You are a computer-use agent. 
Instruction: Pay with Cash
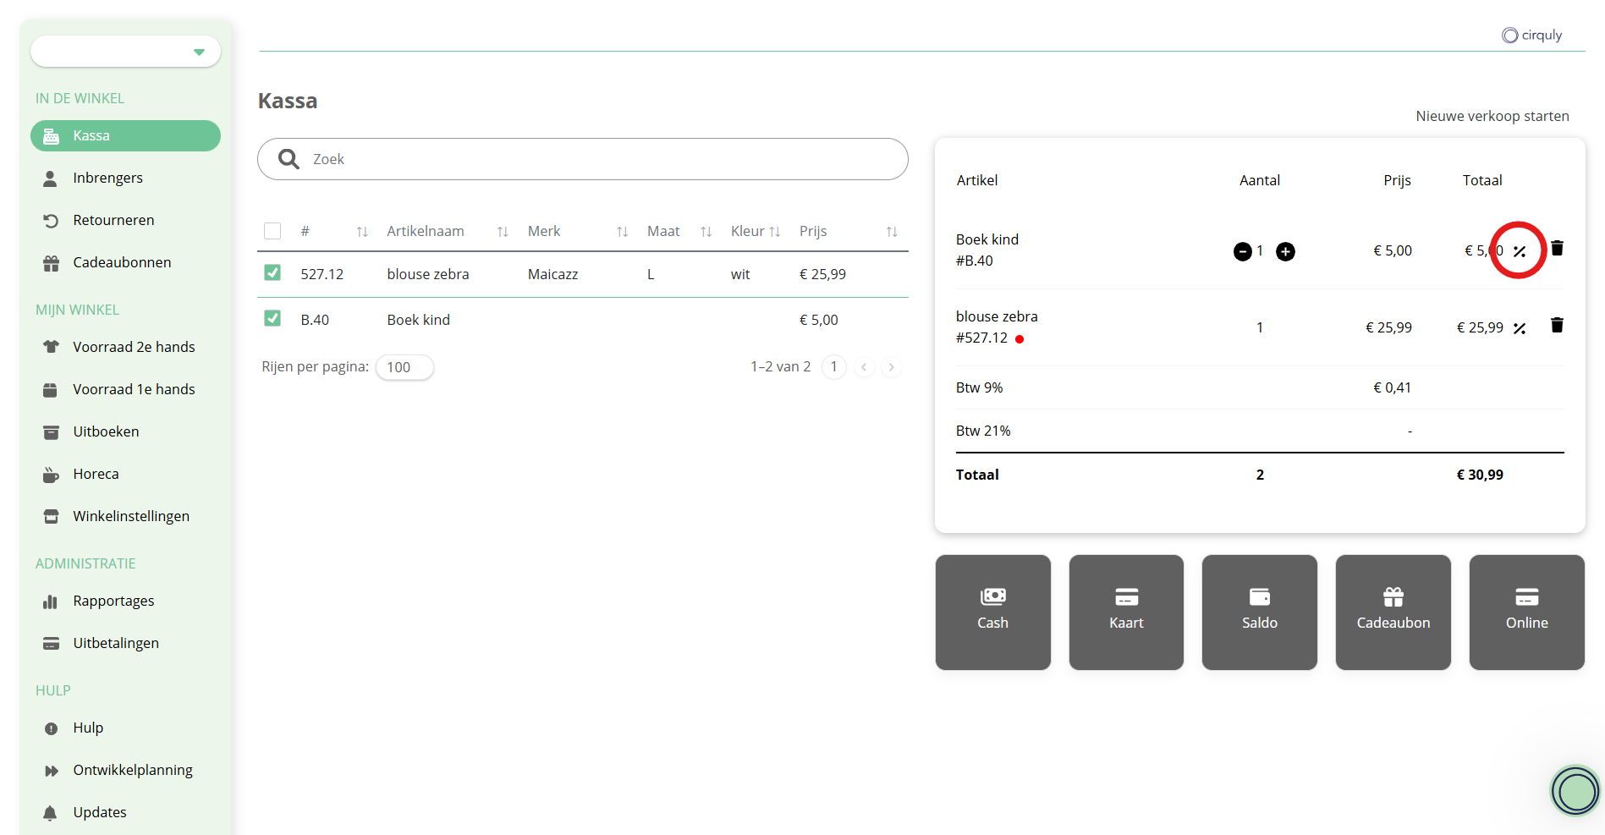[993, 613]
